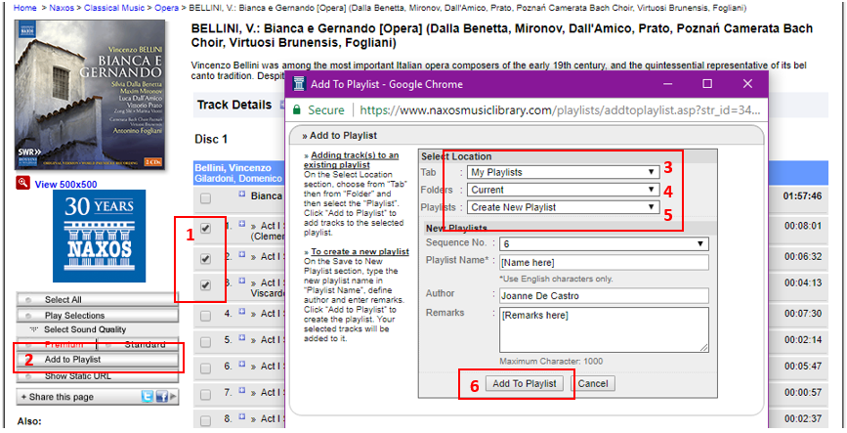
Task: Click Gilardoni, Domenico lyricist link
Action: (238, 179)
